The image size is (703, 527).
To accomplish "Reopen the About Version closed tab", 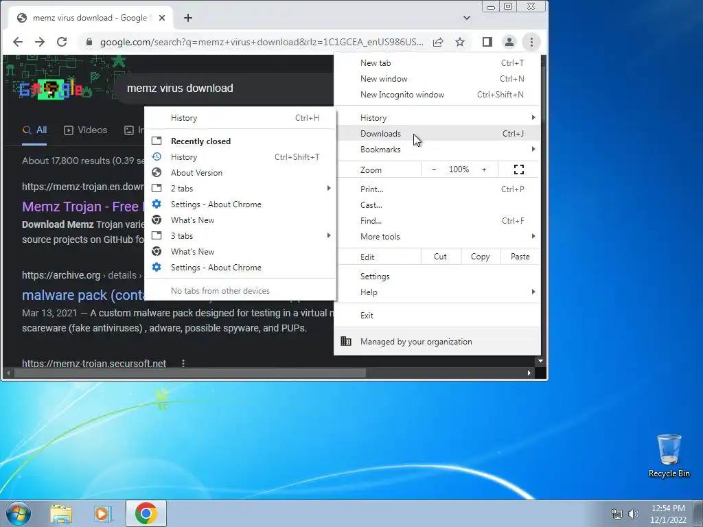I will 240,172.
